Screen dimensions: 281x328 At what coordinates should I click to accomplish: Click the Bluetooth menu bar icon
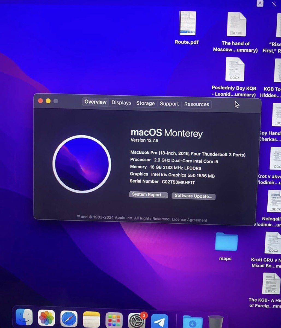(x=274, y=4)
